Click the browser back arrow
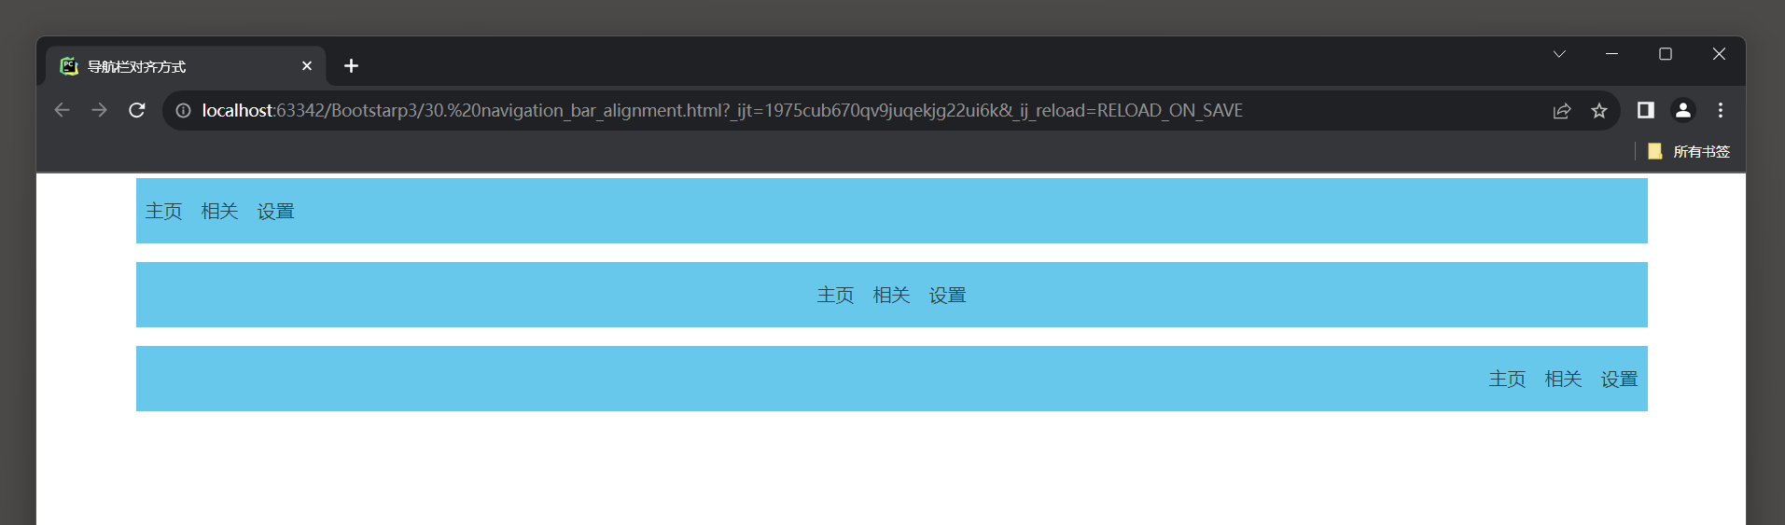1785x525 pixels. tap(62, 110)
